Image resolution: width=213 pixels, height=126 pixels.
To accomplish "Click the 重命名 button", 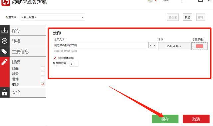I will (x=173, y=17).
